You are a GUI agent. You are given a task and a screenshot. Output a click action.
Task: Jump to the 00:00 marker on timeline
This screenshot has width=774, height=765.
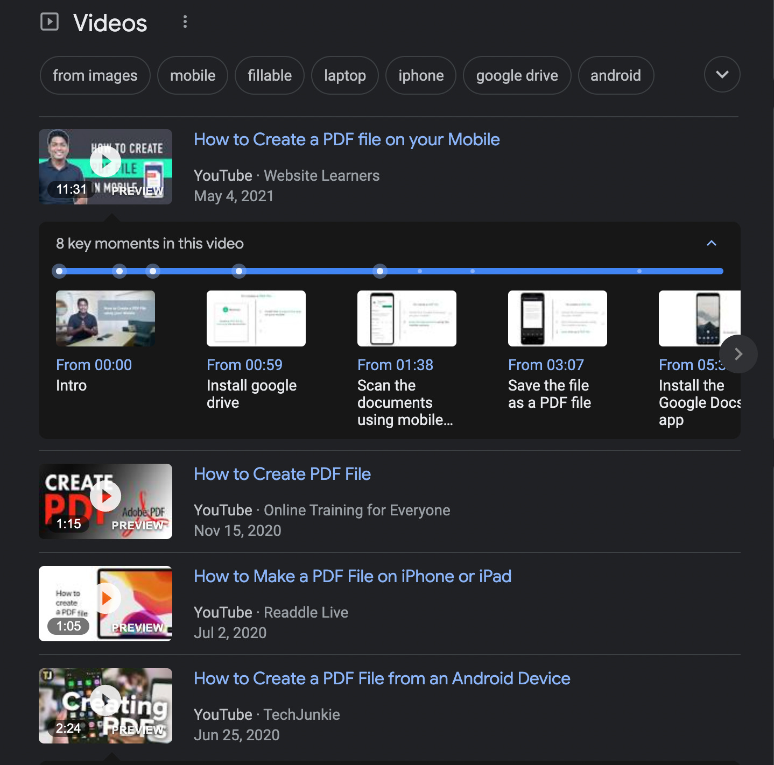(60, 271)
